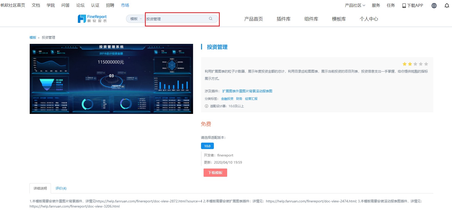Select the 10.0 version option
This screenshot has width=452, height=216.
[x=207, y=146]
